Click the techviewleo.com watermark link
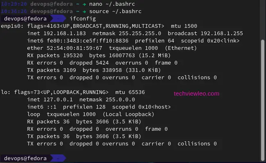 (x=196, y=94)
